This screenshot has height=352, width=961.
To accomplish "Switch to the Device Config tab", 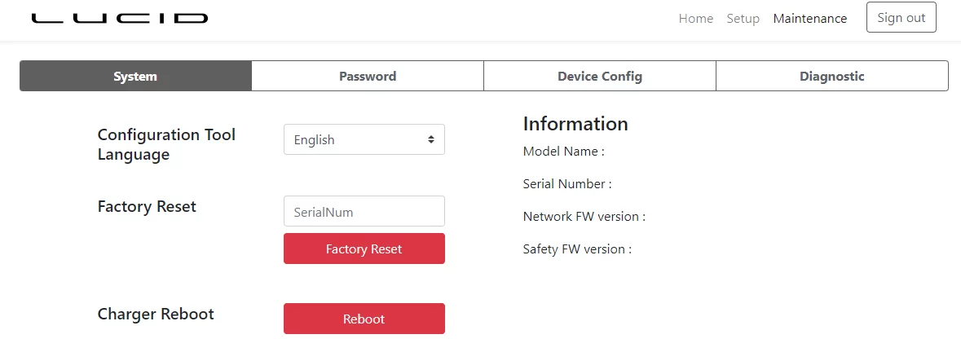I will (x=600, y=76).
